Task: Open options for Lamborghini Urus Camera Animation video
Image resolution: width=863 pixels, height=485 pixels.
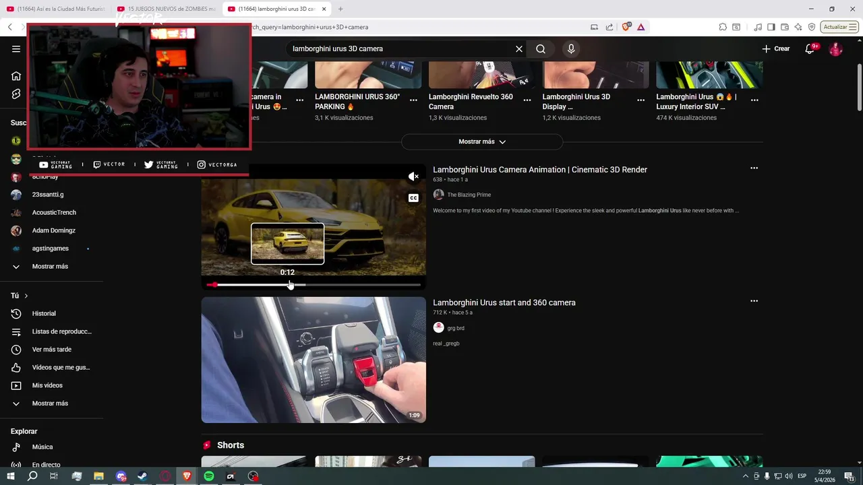Action: pos(754,168)
